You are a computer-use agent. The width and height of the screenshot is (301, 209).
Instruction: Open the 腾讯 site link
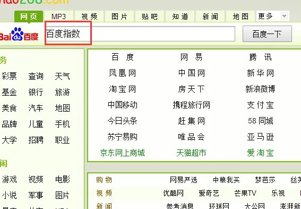(260, 57)
